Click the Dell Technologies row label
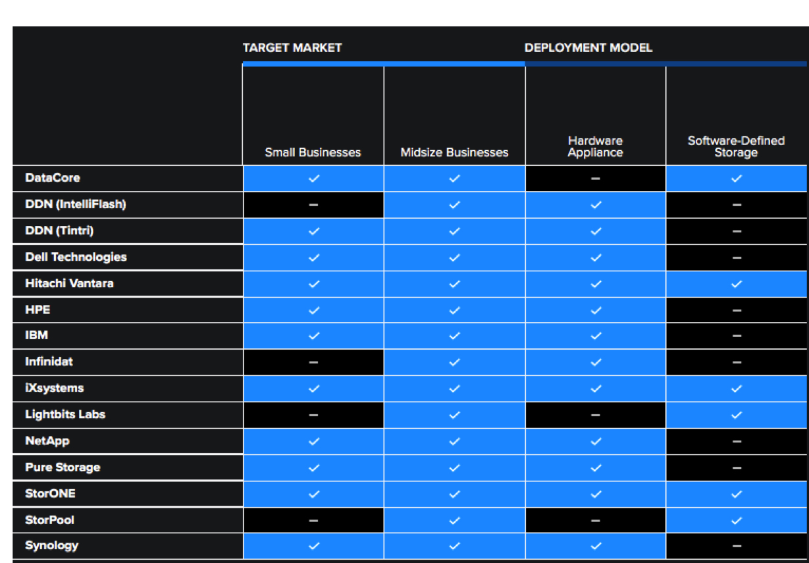This screenshot has height=563, width=809. [69, 257]
